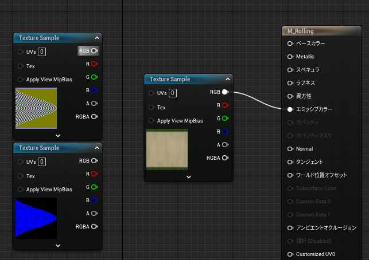
Task: Expand bottom chevron of beige-preview Texture Sample
Action: 188,176
